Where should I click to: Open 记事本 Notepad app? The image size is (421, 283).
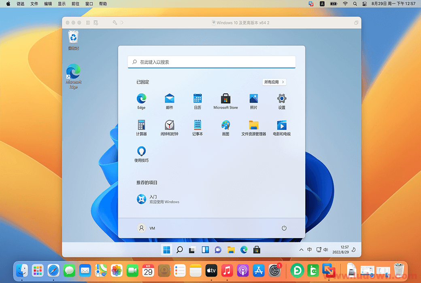[198, 128]
